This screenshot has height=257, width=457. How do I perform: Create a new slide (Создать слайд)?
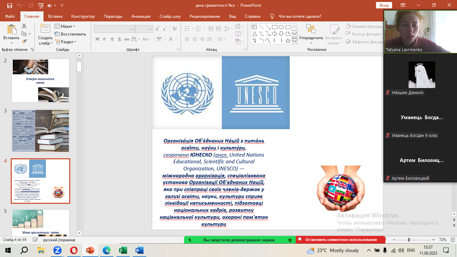tap(45, 35)
